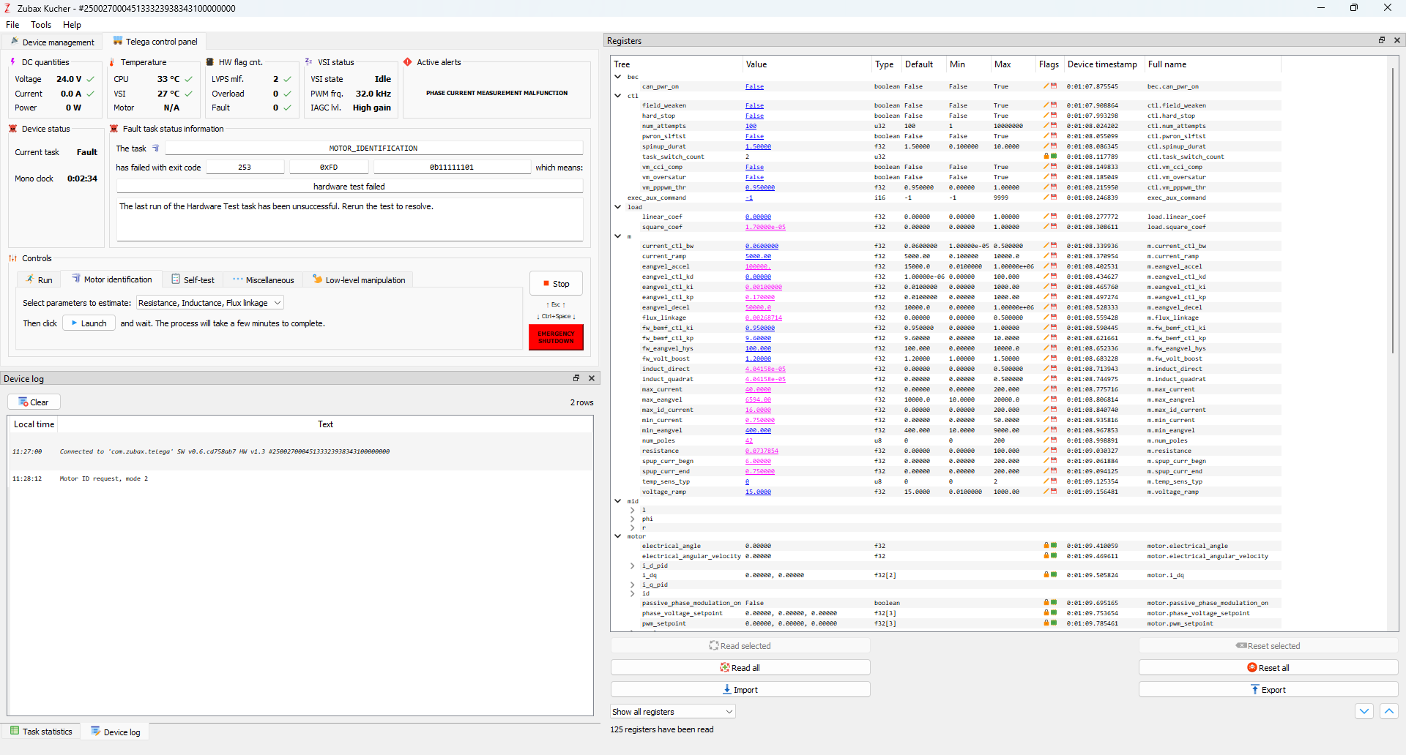Open the Show all registers dropdown
Image resolution: width=1406 pixels, height=755 pixels.
672,712
